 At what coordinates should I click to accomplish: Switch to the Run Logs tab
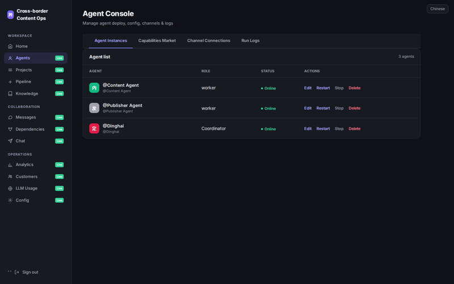[x=250, y=40]
